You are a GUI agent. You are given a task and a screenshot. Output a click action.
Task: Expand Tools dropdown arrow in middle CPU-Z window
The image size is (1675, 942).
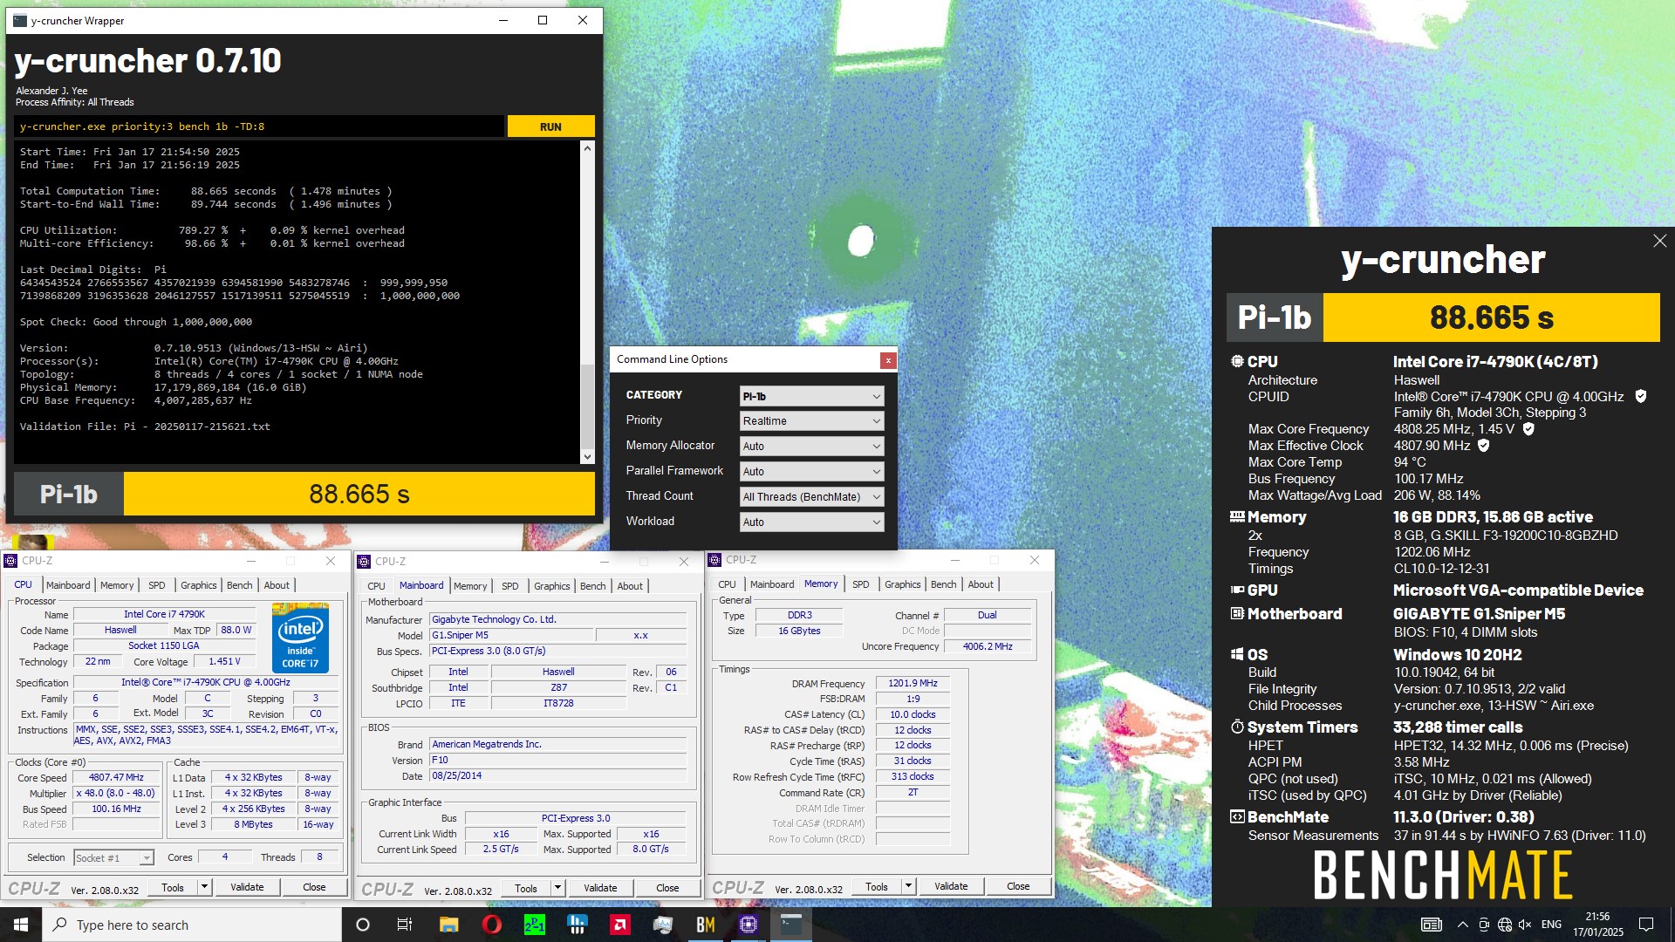pyautogui.click(x=558, y=889)
